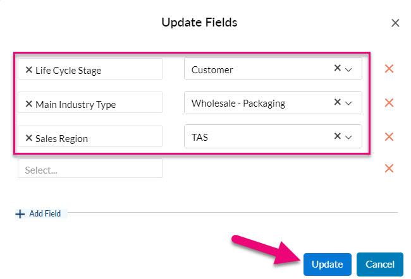Click the Update button
Screen dimensions: 411x279
[x=327, y=264]
